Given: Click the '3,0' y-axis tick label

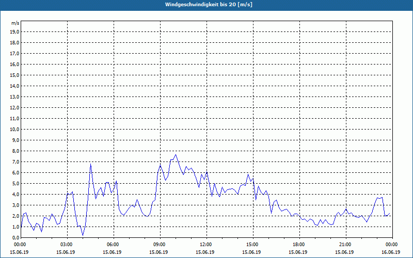Looking at the screenshot, I should [15, 205].
